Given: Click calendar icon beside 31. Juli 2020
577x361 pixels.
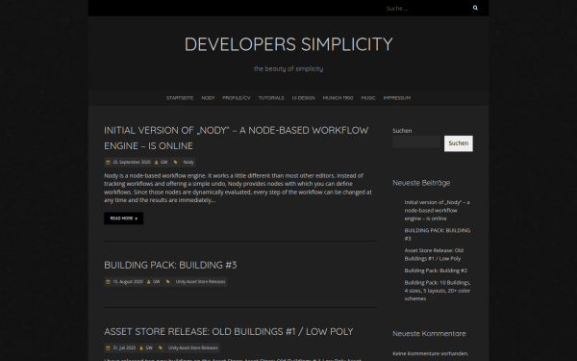Looking at the screenshot, I should (108, 348).
